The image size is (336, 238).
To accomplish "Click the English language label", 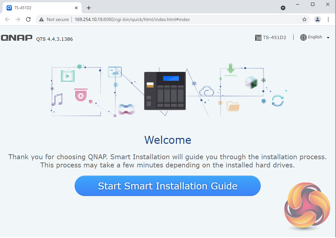I will 315,37.
